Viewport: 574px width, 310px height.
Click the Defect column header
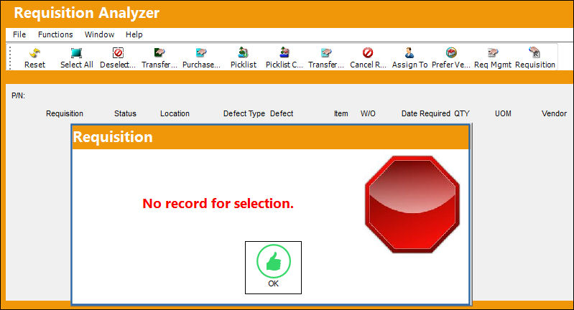click(282, 113)
